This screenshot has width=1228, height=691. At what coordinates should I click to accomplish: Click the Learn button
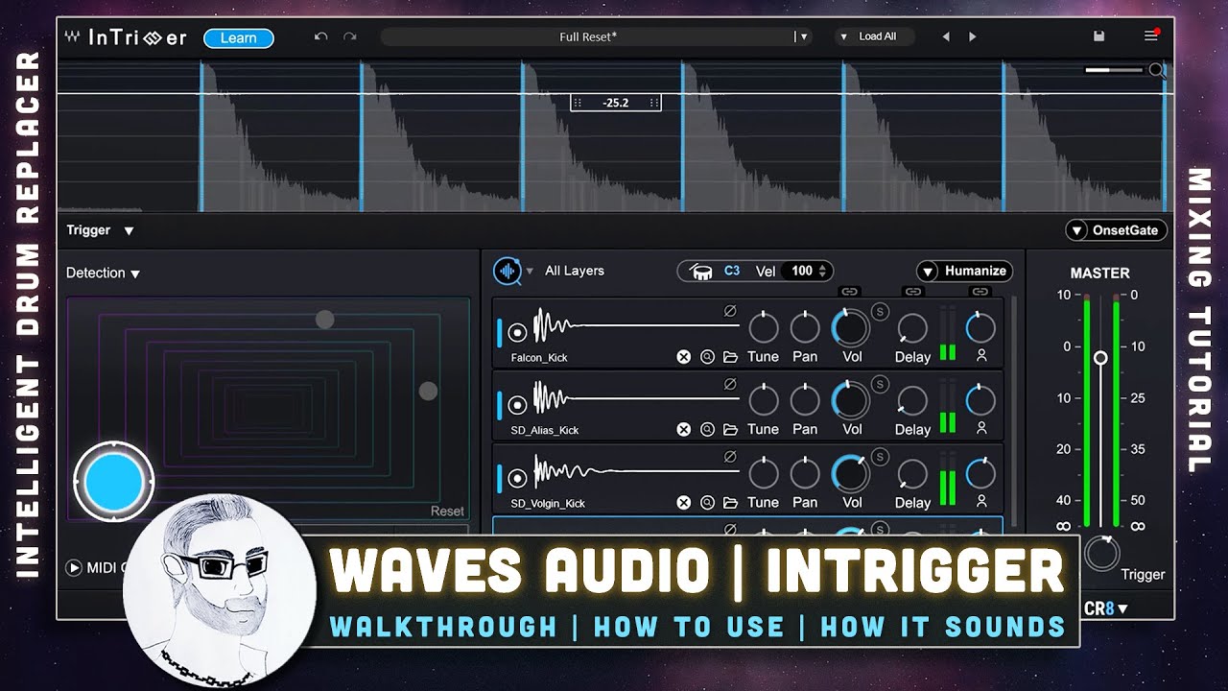239,38
